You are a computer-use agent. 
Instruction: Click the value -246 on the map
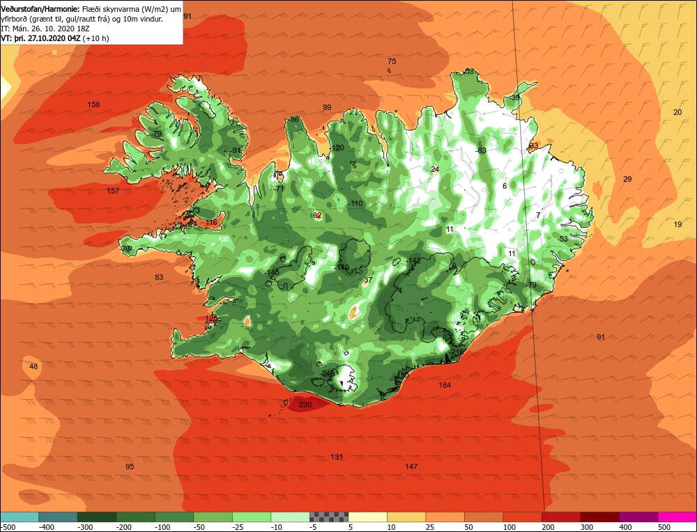click(x=326, y=373)
